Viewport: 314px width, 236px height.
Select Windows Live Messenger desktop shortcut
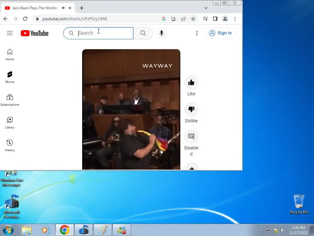[x=12, y=179]
